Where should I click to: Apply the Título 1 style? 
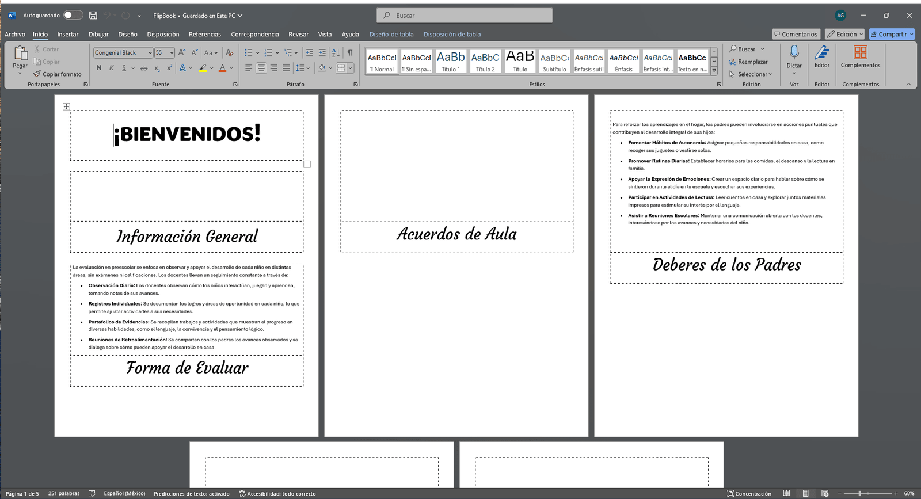451,60
